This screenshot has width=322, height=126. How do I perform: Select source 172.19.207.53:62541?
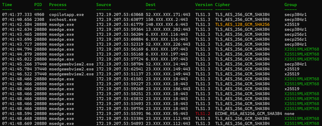pos(120,69)
